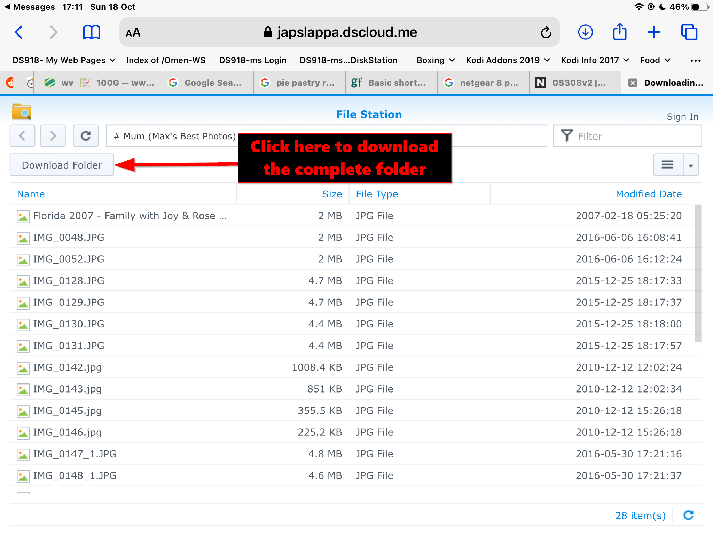Click File Station forward navigation button
This screenshot has width=713, height=535.
(x=53, y=135)
